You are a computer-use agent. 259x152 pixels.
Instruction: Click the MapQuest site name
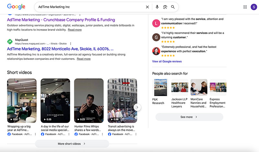point(21,40)
